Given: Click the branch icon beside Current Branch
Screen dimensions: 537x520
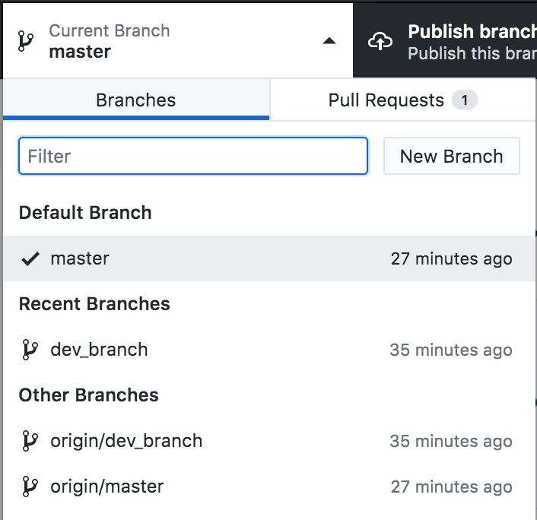Looking at the screenshot, I should click(26, 42).
